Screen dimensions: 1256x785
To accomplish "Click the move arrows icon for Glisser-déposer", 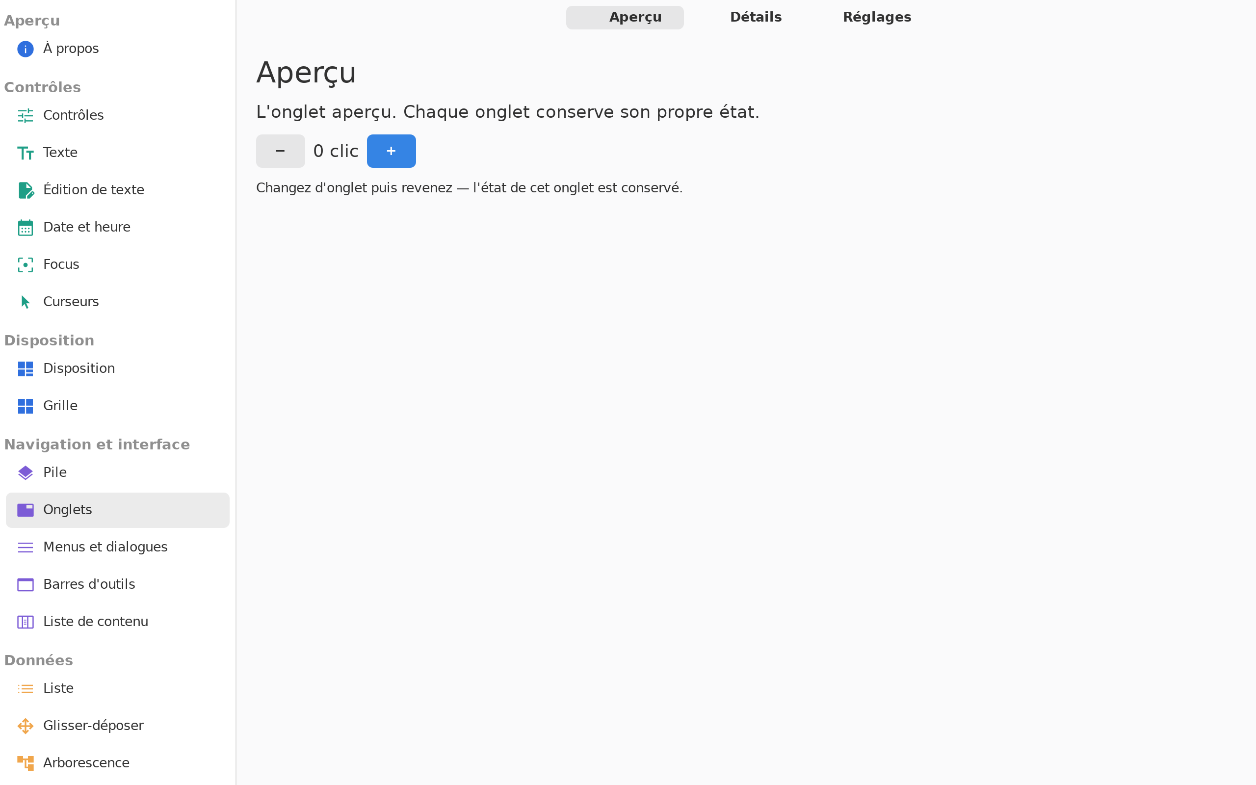I will pyautogui.click(x=26, y=726).
